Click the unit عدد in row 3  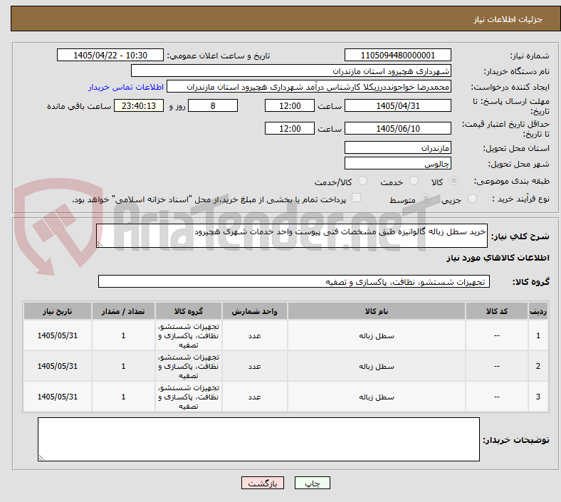254,397
